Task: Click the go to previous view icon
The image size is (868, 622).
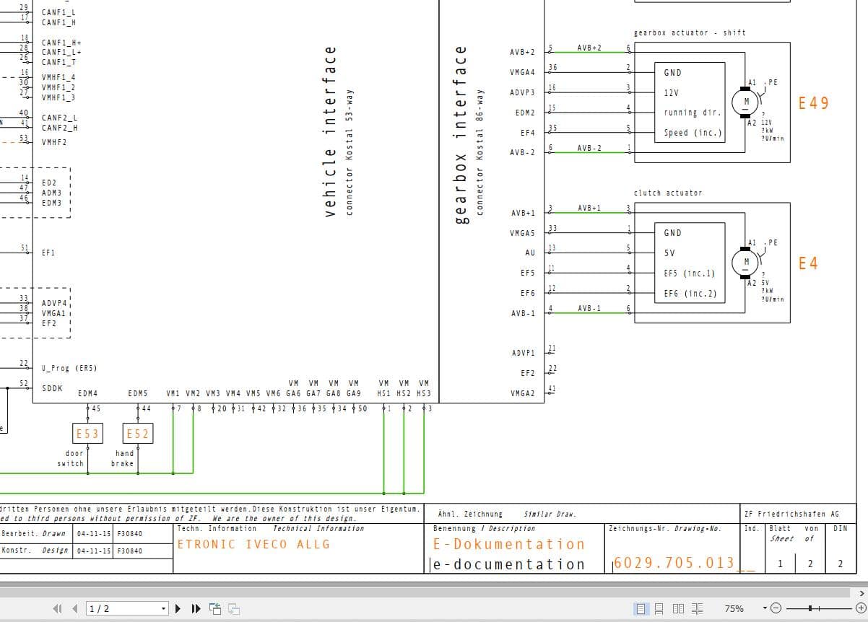Action: 215,609
